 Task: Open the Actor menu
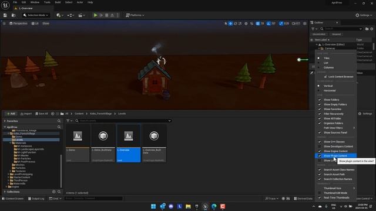coord(80,2)
